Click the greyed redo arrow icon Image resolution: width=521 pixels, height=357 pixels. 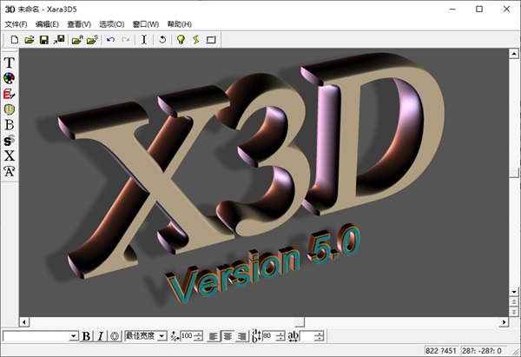point(125,40)
